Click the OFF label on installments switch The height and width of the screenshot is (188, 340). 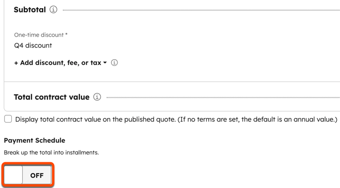tap(37, 176)
